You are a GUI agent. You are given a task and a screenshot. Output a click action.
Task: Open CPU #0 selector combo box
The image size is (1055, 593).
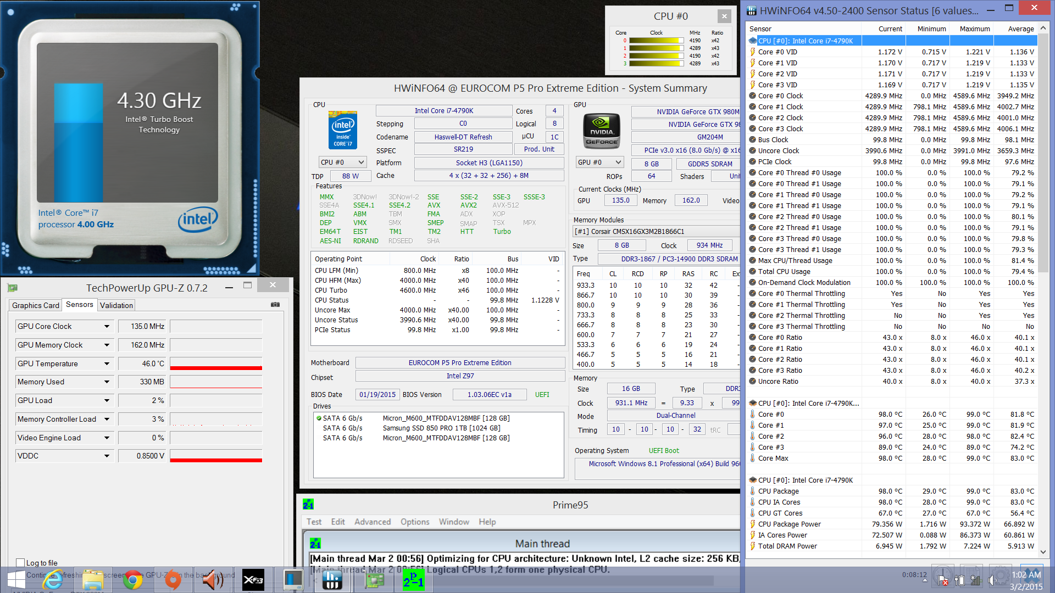coord(342,162)
